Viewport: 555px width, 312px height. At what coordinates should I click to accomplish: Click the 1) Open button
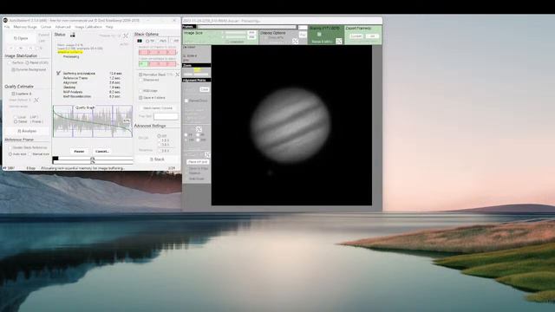[x=21, y=38]
